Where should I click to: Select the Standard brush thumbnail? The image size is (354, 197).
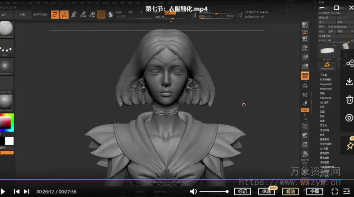pos(6,28)
